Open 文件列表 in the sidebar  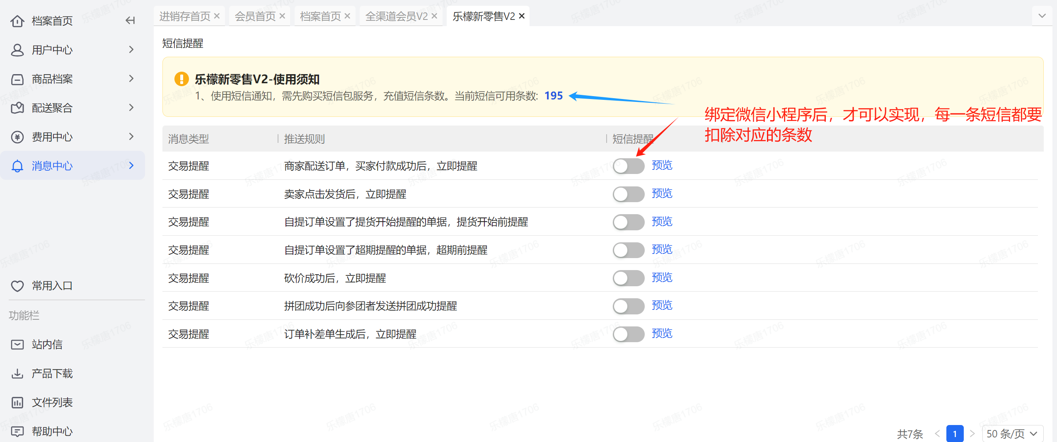click(x=52, y=402)
